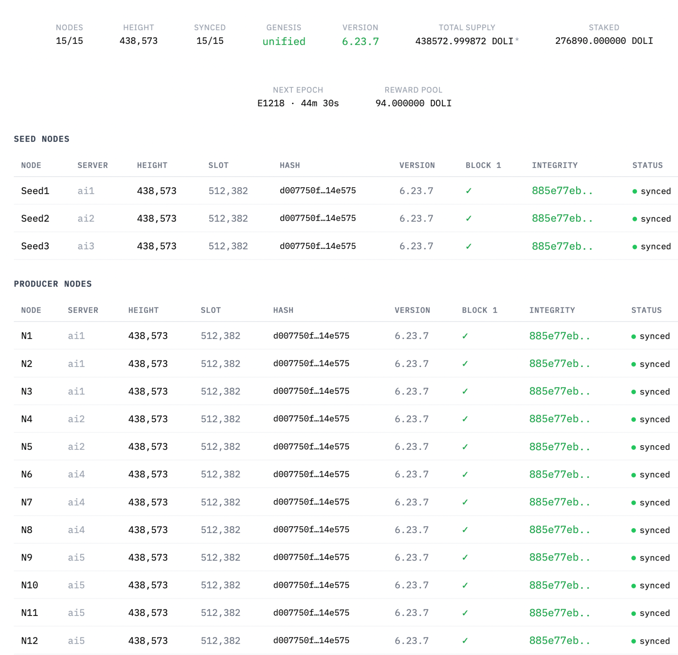This screenshot has height=655, width=678.
Task: Click the block hash d007750f…14e575 in row N2
Action: pyautogui.click(x=311, y=363)
